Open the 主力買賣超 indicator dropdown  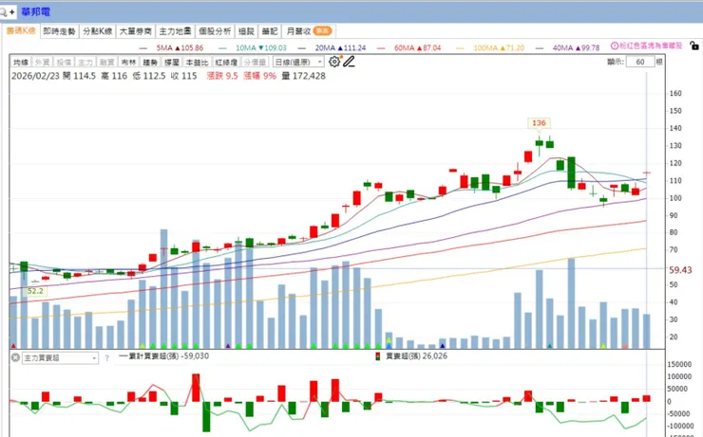[60, 357]
